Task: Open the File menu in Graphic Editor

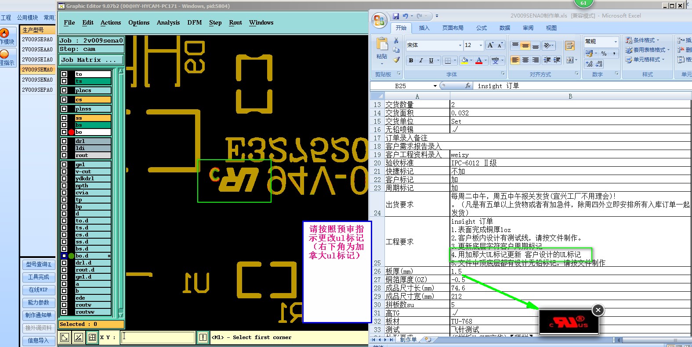Action: 69,23
